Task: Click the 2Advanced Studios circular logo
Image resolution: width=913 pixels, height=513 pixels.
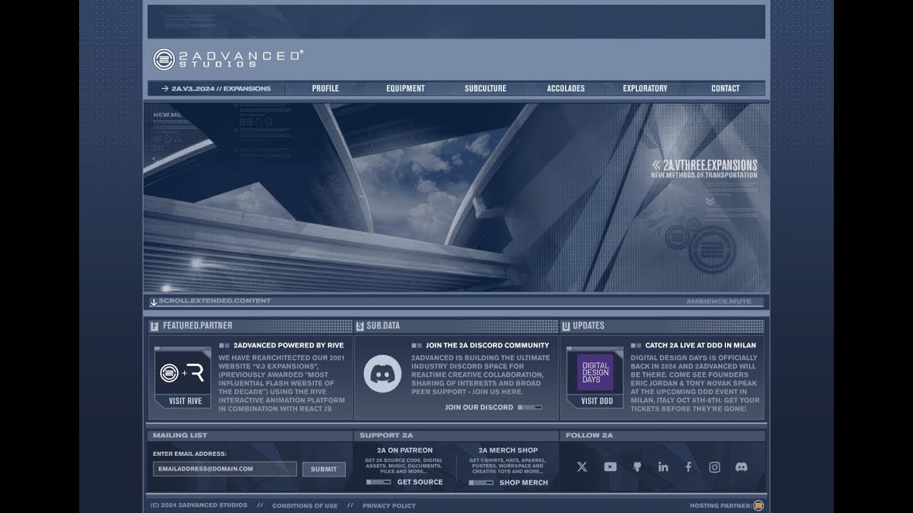Action: (x=164, y=59)
